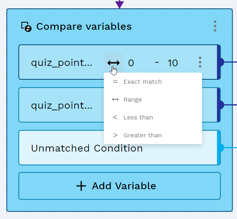Click the range arrow operator icon
Image resolution: width=237 pixels, height=219 pixels.
[x=113, y=63]
